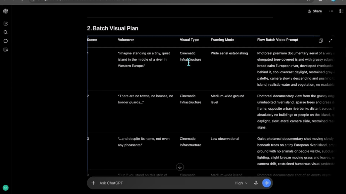Viewport: 346px width, 194px height.
Task: Start a new chat with pencil icon
Action: tap(5, 23)
